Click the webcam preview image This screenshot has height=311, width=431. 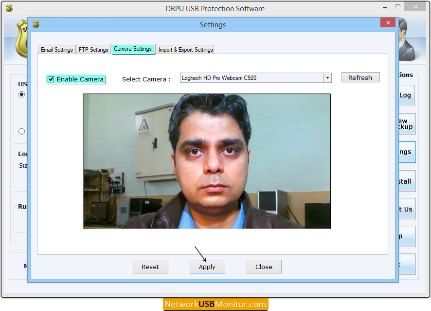tap(207, 161)
